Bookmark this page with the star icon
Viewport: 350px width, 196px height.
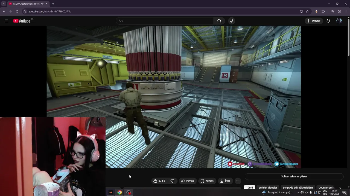click(307, 11)
